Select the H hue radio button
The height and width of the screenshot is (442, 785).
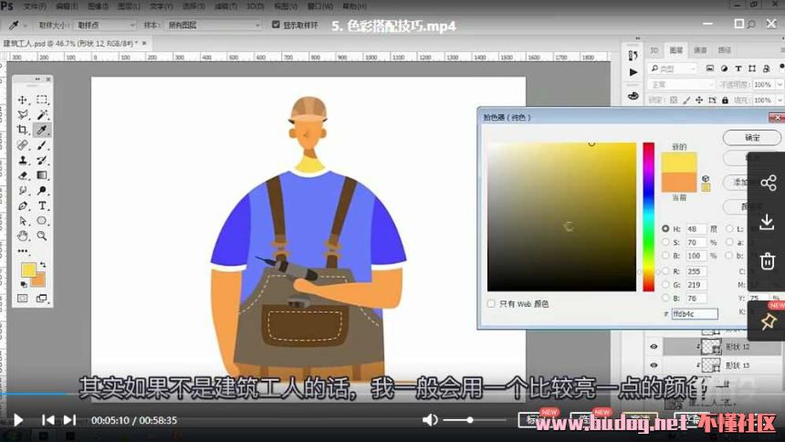coord(665,228)
